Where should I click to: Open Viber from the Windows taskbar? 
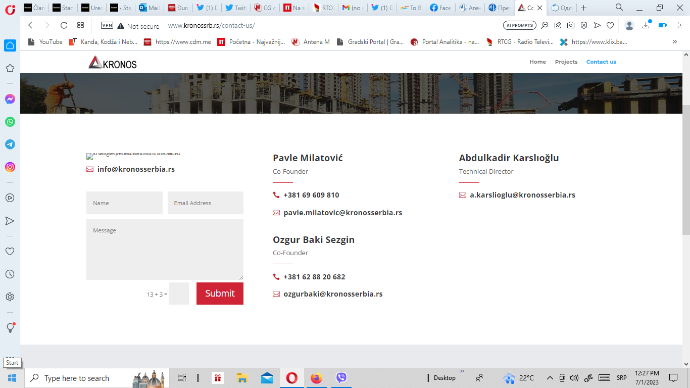click(x=341, y=378)
